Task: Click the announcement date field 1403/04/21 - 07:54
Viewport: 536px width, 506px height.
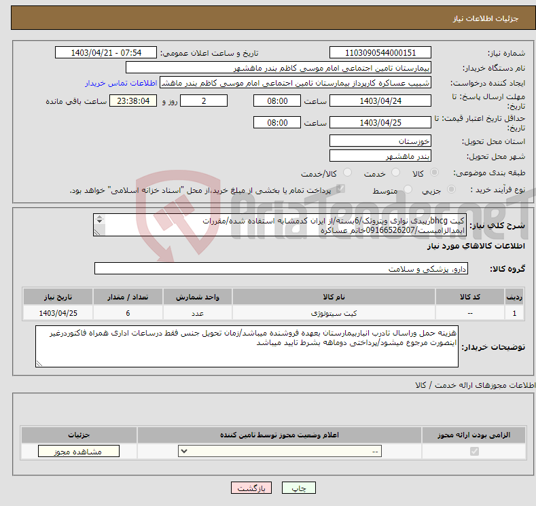Action: tap(106, 52)
